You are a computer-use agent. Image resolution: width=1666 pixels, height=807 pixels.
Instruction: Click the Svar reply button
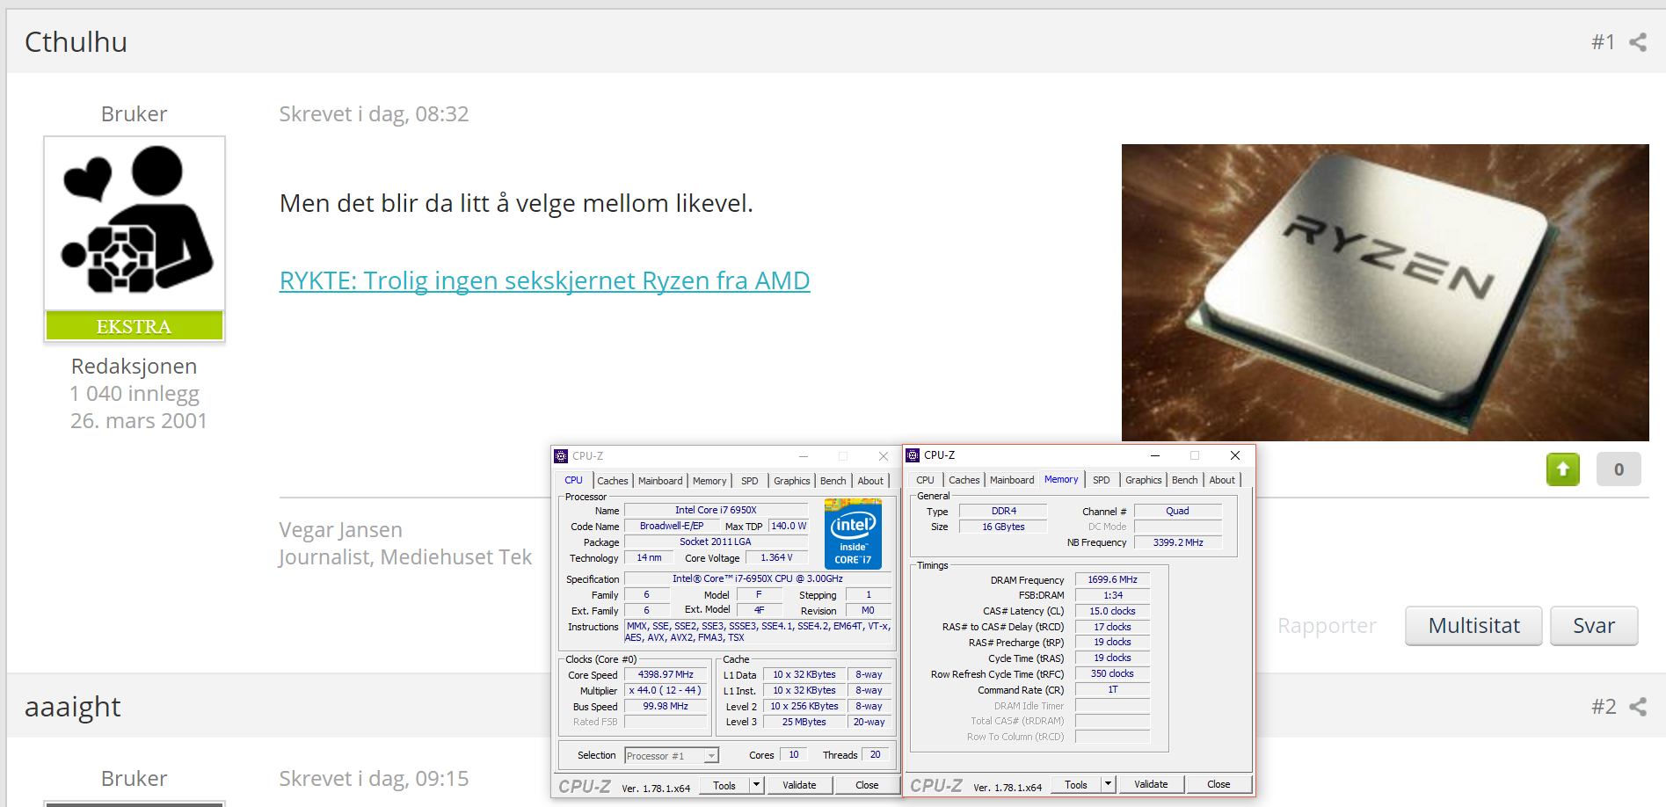click(x=1594, y=626)
